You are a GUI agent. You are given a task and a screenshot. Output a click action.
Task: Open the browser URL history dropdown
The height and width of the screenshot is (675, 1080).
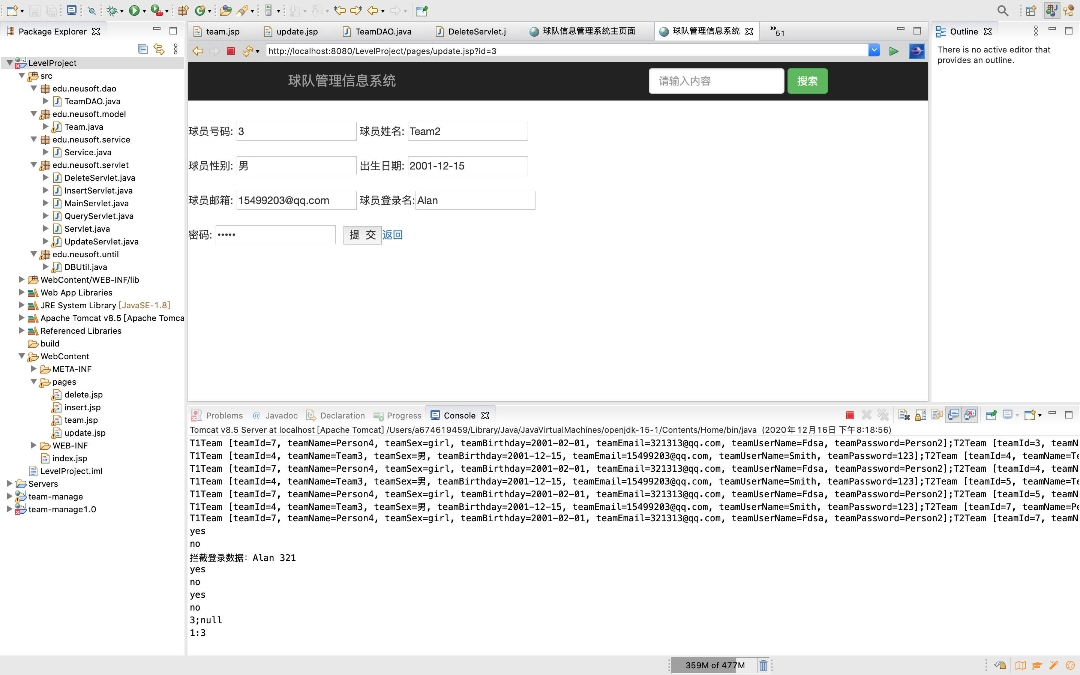874,51
